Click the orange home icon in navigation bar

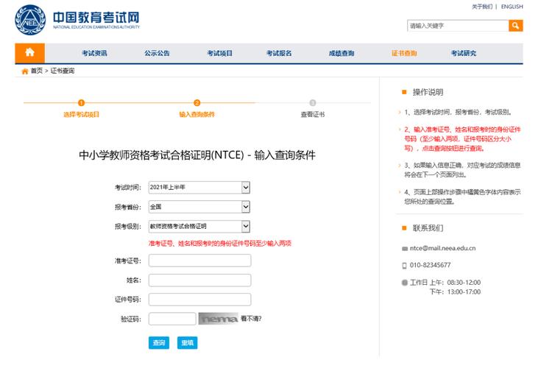[29, 53]
